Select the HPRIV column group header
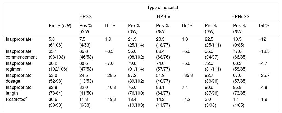 (x=163, y=16)
